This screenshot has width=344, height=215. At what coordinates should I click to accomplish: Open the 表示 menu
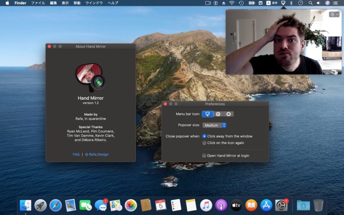click(x=65, y=3)
